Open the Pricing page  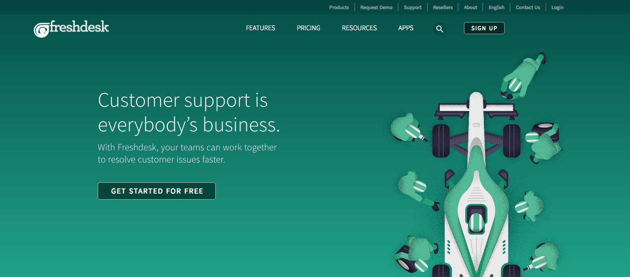[308, 28]
